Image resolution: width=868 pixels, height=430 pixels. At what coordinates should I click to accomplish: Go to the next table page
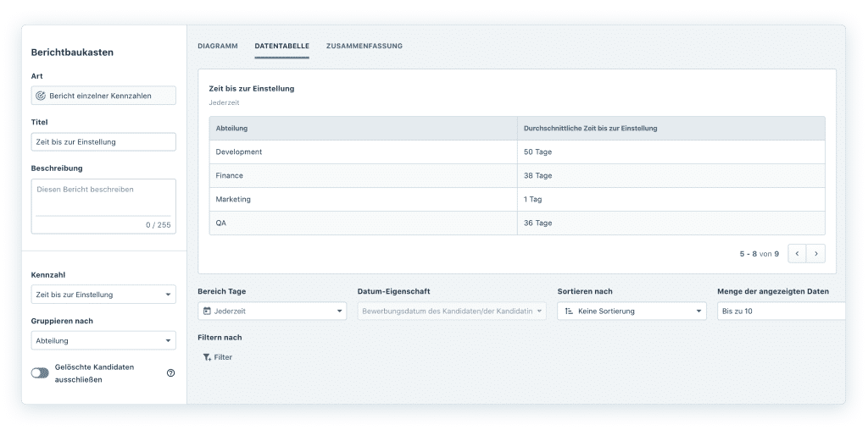pyautogui.click(x=815, y=253)
